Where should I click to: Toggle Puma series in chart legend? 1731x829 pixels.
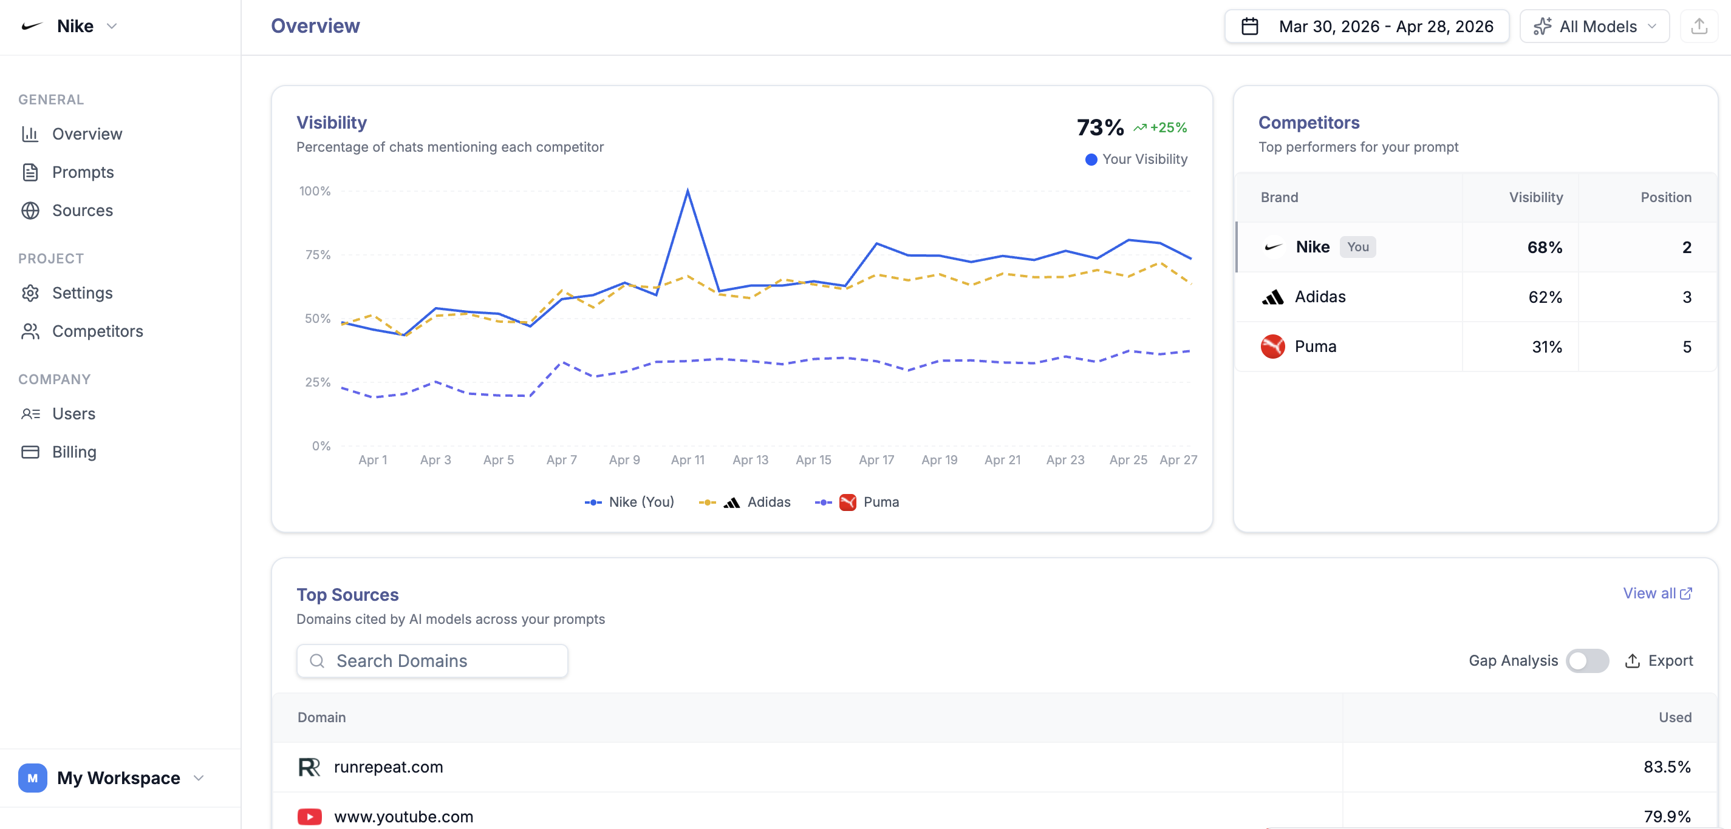(857, 502)
